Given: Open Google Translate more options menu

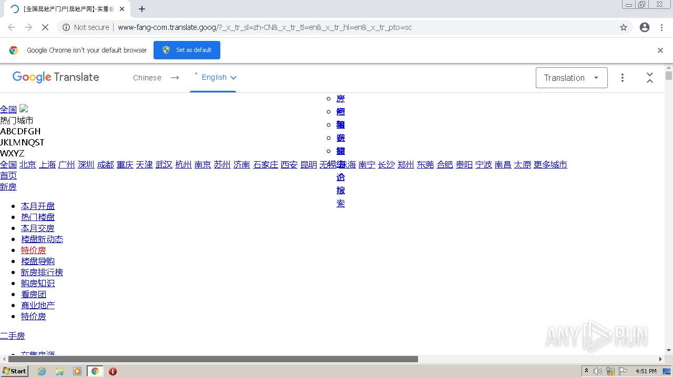Looking at the screenshot, I should [x=623, y=78].
